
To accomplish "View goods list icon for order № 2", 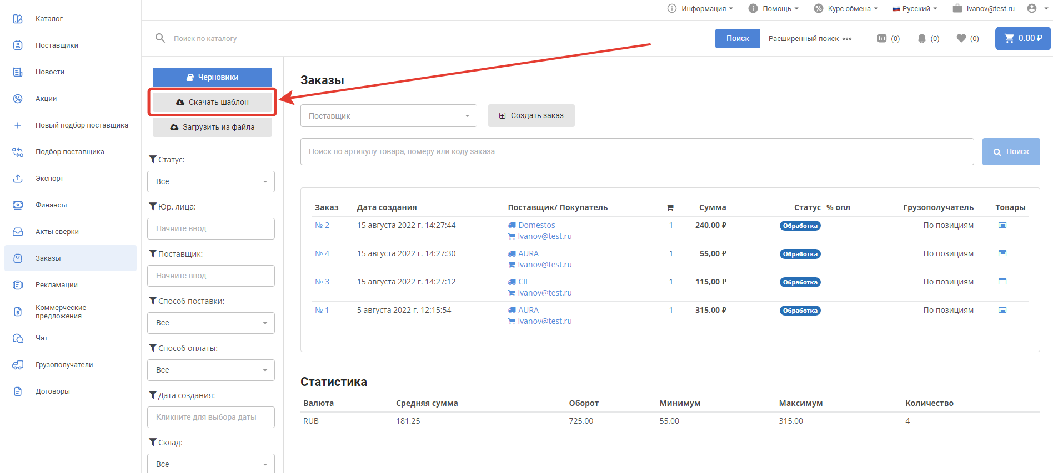I will (1002, 225).
